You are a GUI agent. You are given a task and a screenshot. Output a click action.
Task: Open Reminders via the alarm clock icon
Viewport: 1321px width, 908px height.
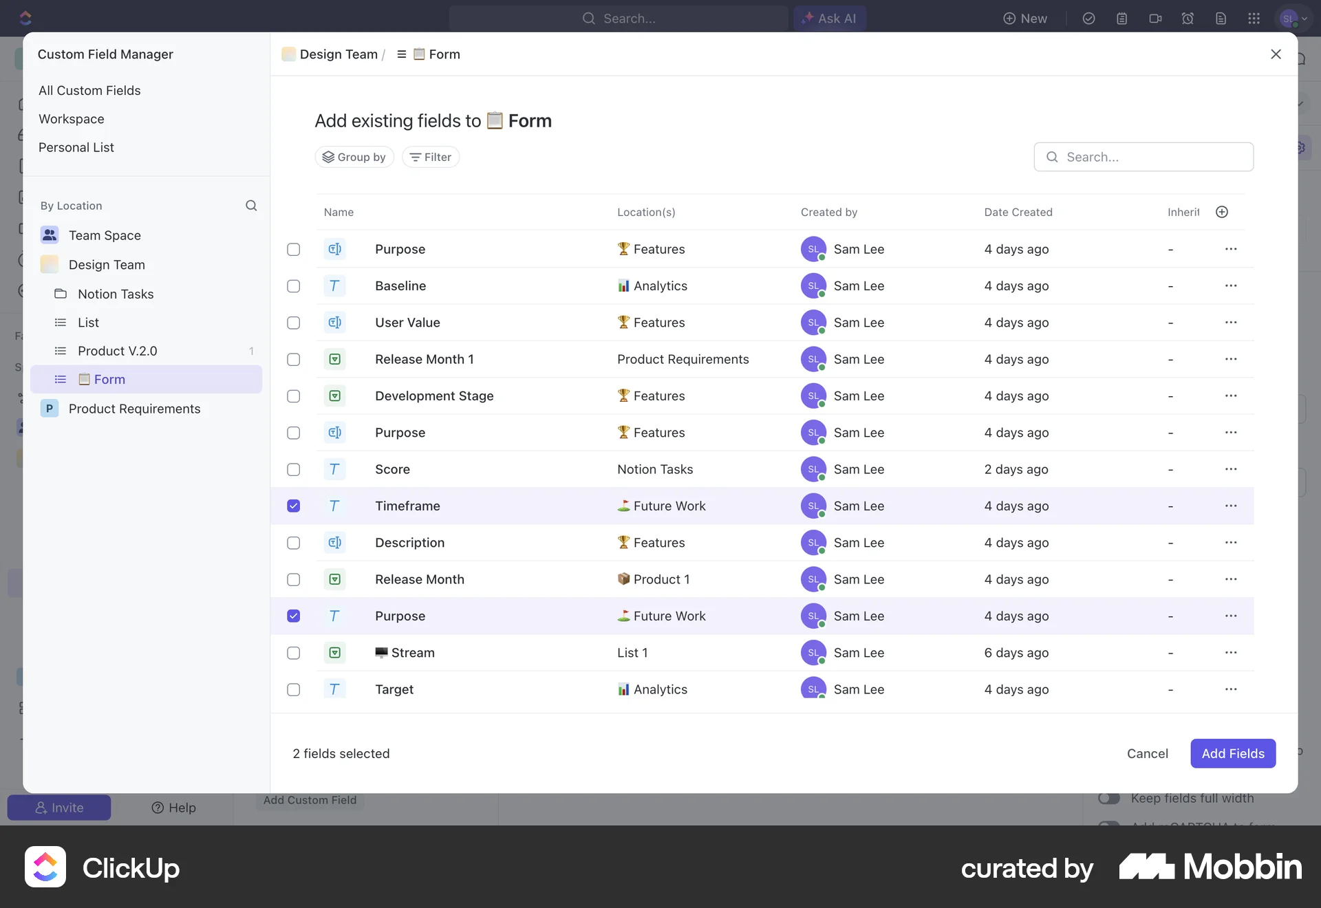[1188, 19]
